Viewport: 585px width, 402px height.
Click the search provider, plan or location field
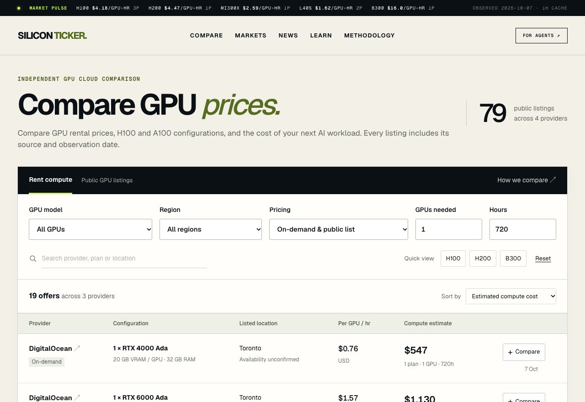124,259
